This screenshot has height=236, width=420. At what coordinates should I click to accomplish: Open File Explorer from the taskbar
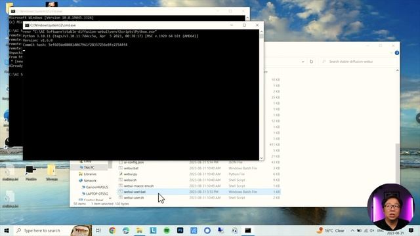(139, 230)
